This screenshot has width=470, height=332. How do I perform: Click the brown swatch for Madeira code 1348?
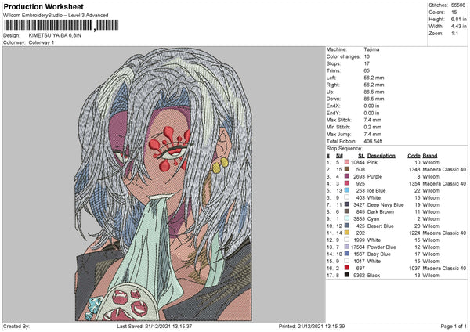(347, 169)
